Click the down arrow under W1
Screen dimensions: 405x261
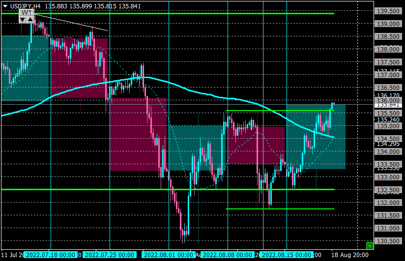coord(23,20)
